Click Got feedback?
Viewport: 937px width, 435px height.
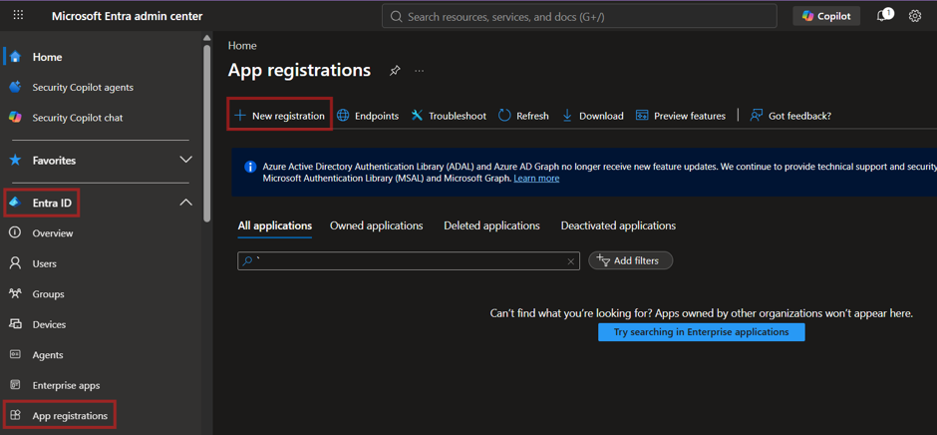click(790, 116)
